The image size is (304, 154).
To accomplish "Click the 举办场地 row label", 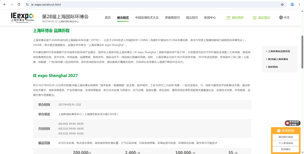I will coord(44,114).
